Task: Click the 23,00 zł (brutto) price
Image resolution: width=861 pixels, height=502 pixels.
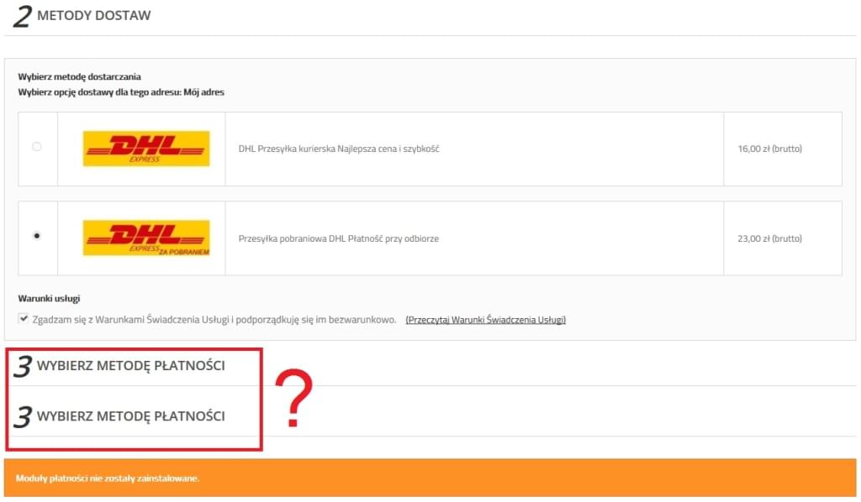Action: click(x=769, y=238)
